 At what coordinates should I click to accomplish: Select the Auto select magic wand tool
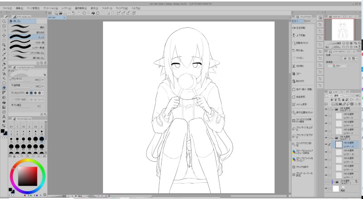(x=4, y=50)
